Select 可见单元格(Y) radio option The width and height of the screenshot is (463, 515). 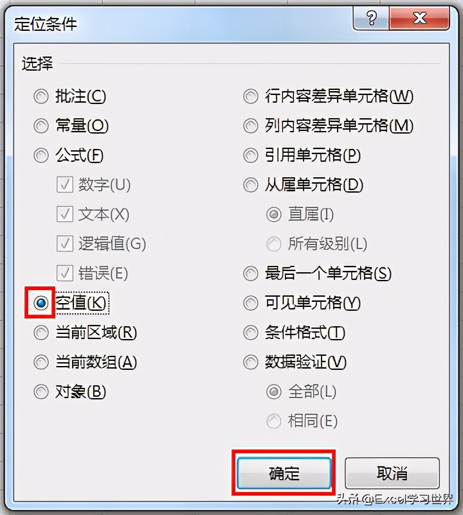tap(251, 303)
